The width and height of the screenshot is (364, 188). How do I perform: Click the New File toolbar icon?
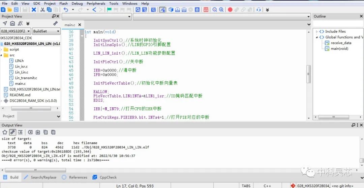click(3, 9)
